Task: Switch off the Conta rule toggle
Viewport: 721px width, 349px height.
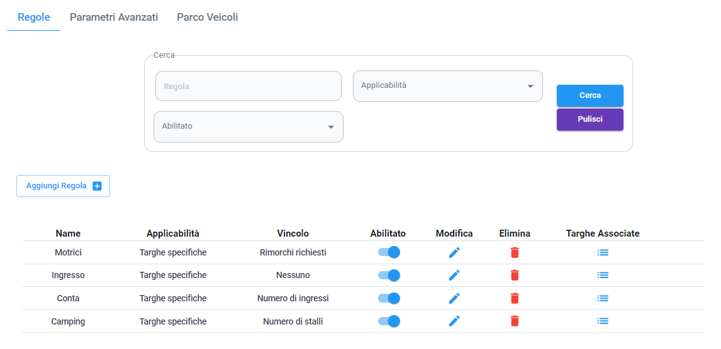Action: point(389,298)
